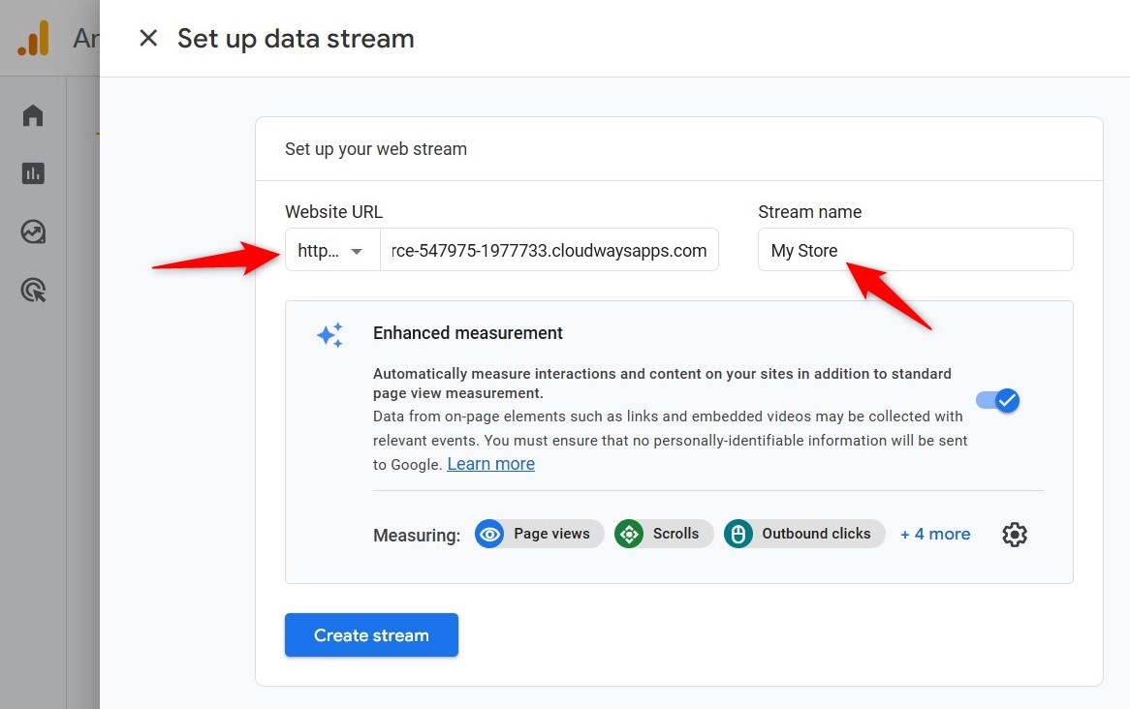Show the + 4 more measurements
The width and height of the screenshot is (1130, 709).
coord(935,534)
